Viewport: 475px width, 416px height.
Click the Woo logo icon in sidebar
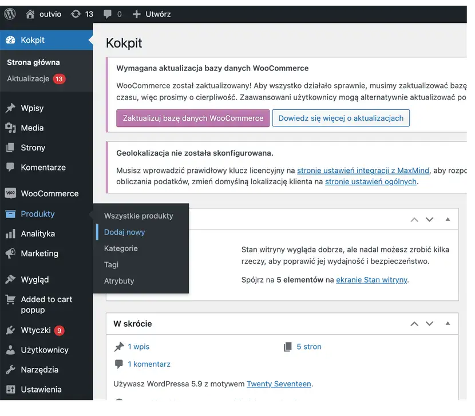(10, 193)
